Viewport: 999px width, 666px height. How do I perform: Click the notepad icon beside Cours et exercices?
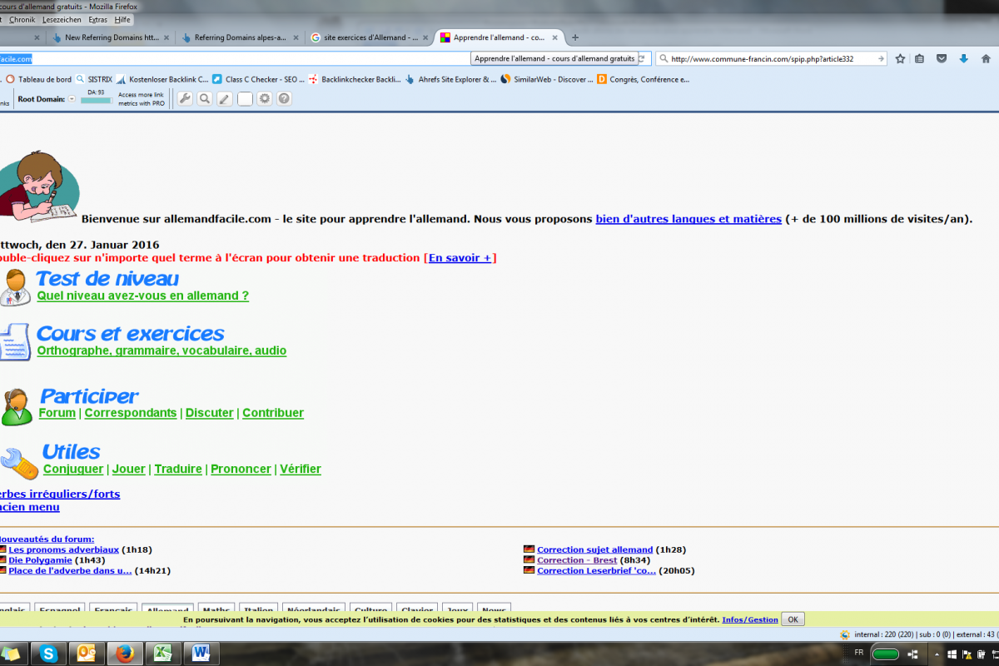click(x=15, y=342)
